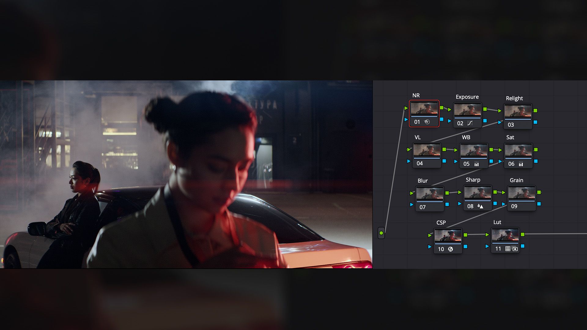Select the Blur node 07 thumbnail
Viewport: 587px width, 330px height.
pyautogui.click(x=430, y=194)
